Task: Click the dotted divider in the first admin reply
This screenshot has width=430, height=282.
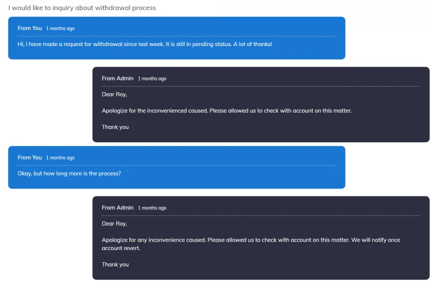Action: point(261,86)
